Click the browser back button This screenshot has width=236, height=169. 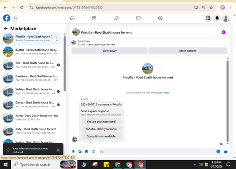point(5,8)
